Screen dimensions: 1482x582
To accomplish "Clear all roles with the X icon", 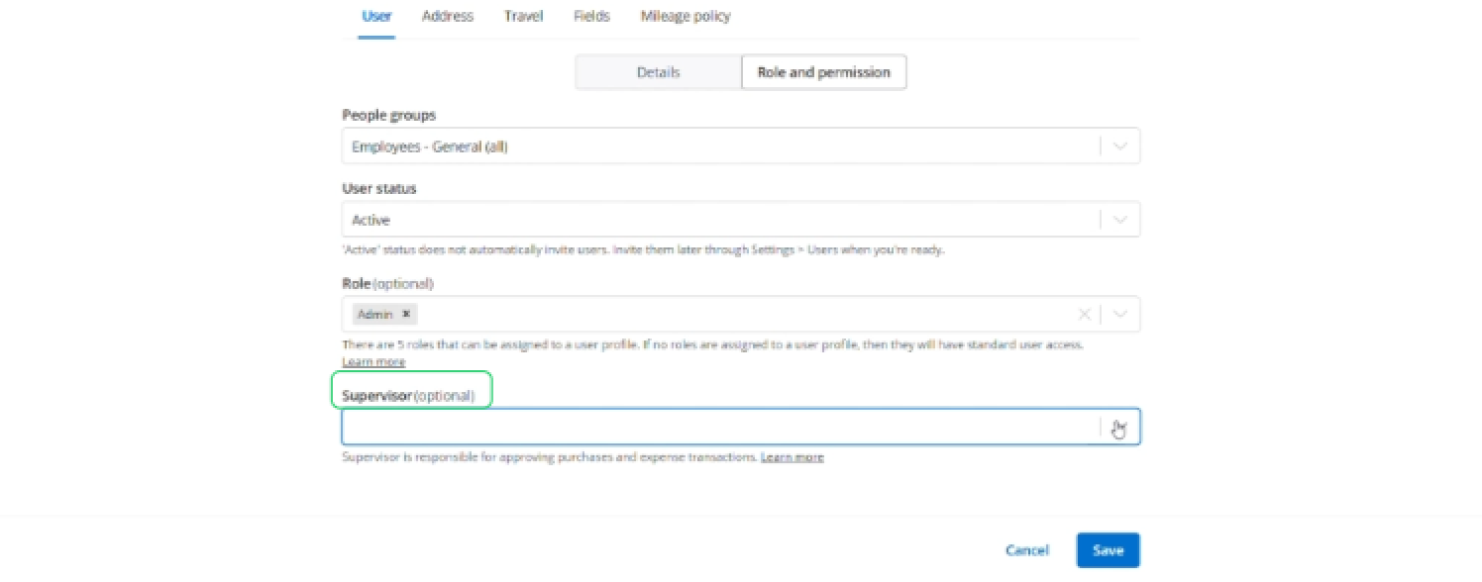I will [x=1084, y=314].
